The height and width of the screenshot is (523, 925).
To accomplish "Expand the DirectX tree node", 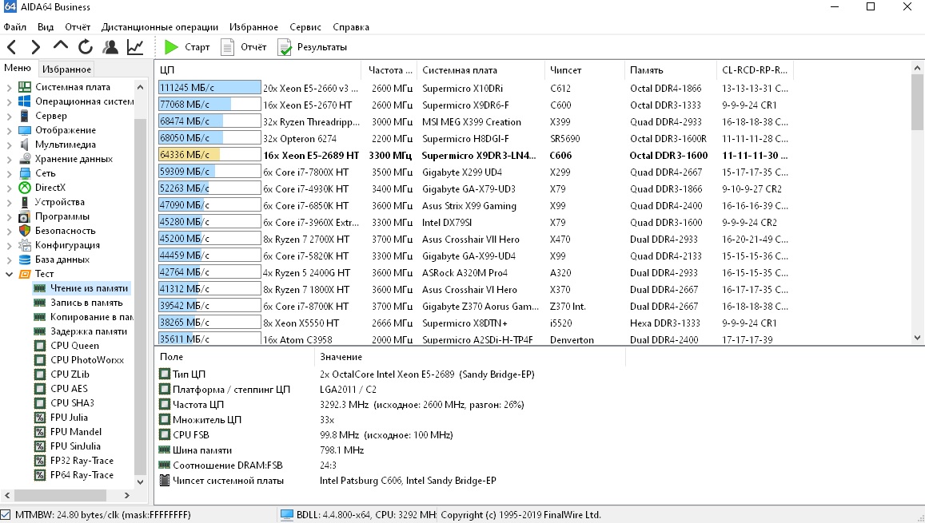I will point(9,188).
